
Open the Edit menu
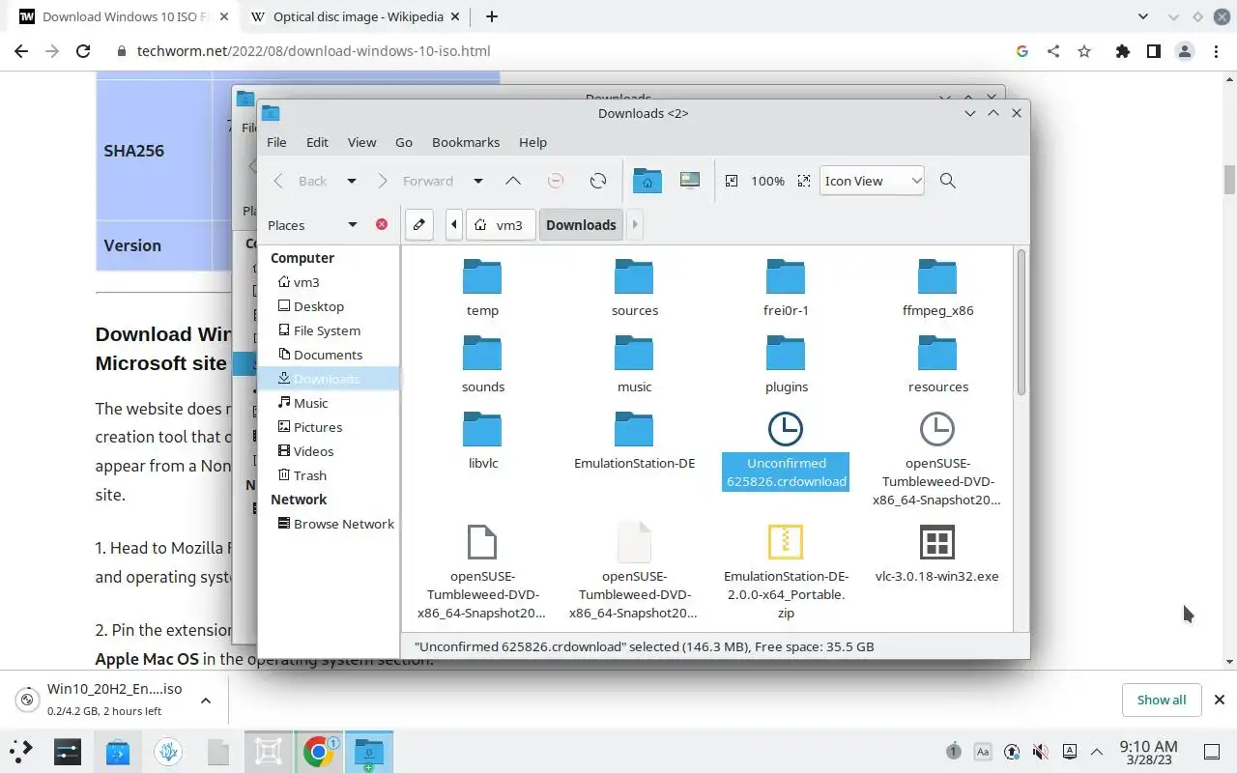pyautogui.click(x=317, y=142)
